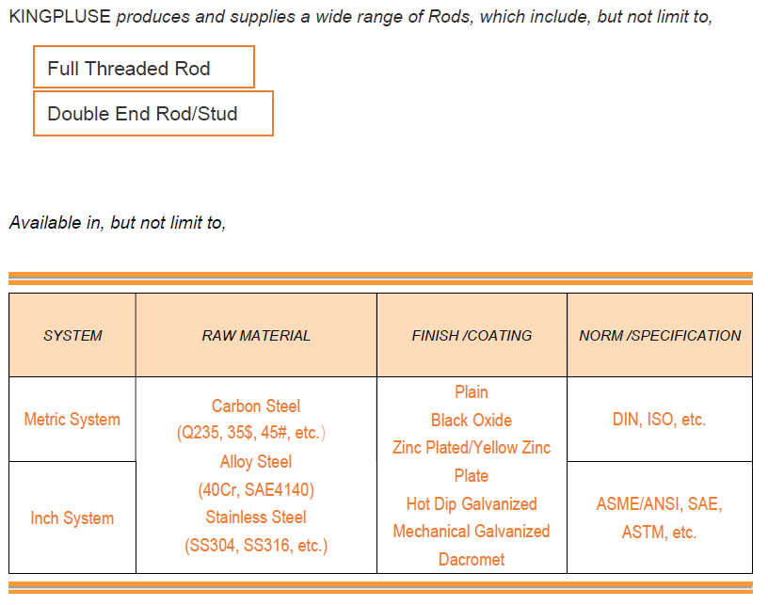The width and height of the screenshot is (768, 605).
Task: Click the KINGPLUSE company name
Action: [59, 16]
